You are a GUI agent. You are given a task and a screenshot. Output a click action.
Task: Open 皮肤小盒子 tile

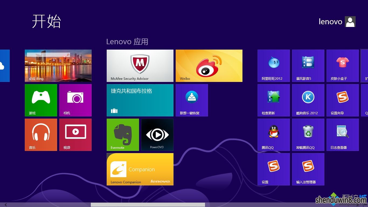click(343, 65)
